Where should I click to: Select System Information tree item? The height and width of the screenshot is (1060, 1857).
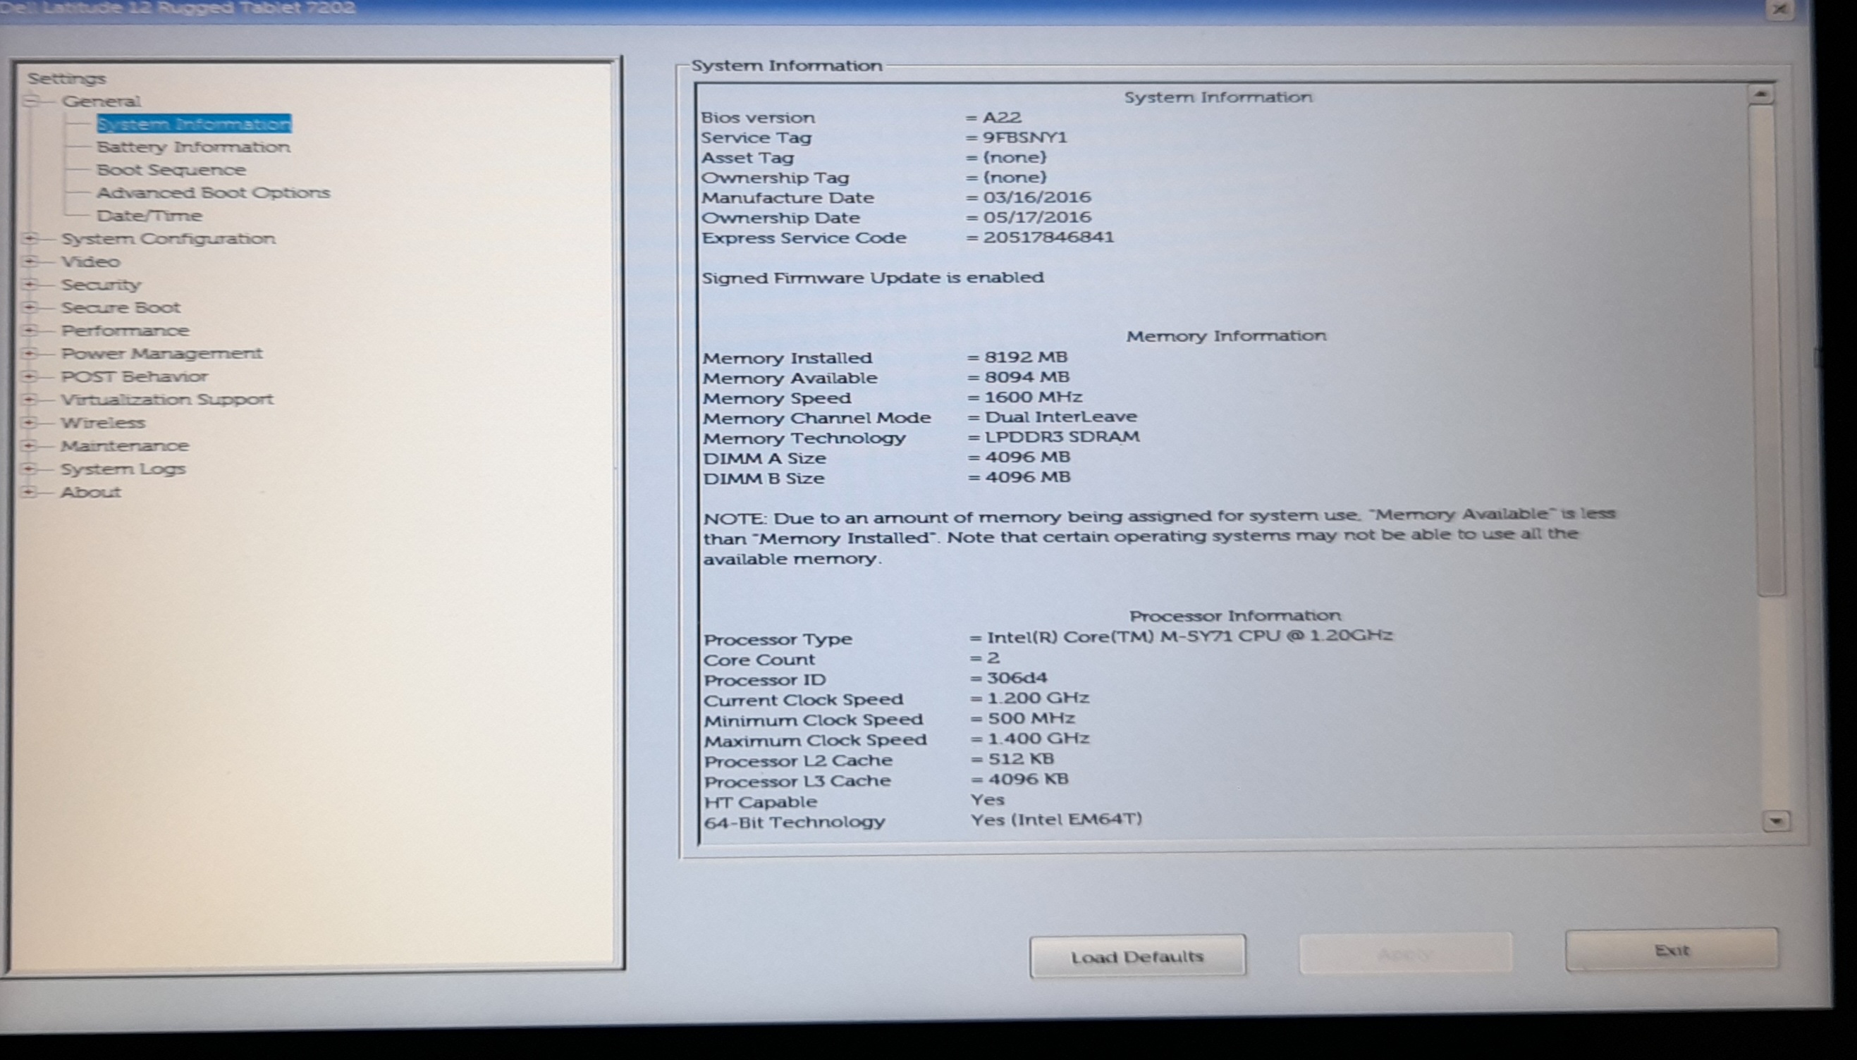pyautogui.click(x=194, y=124)
